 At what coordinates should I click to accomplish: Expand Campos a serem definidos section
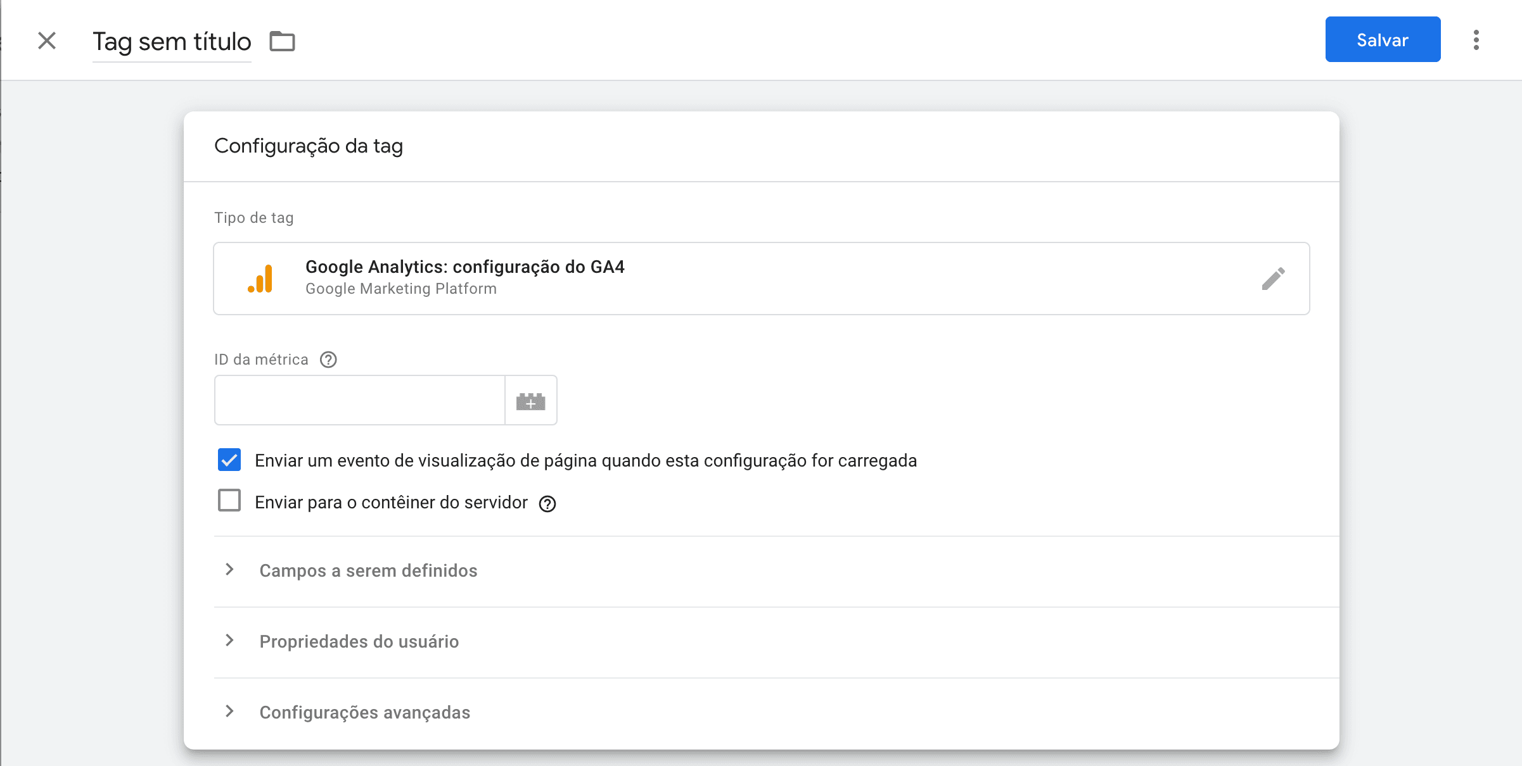tap(368, 570)
